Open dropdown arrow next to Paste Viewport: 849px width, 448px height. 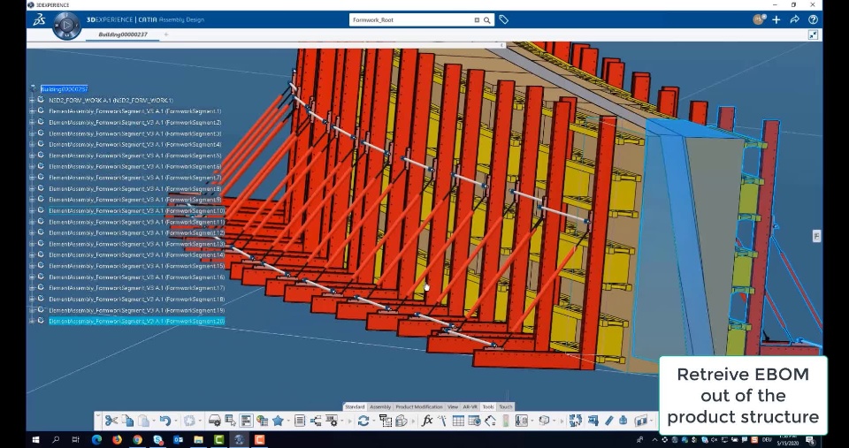tap(154, 421)
